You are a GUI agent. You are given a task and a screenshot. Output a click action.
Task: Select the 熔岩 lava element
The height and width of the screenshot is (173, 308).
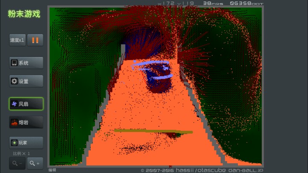coord(26,123)
